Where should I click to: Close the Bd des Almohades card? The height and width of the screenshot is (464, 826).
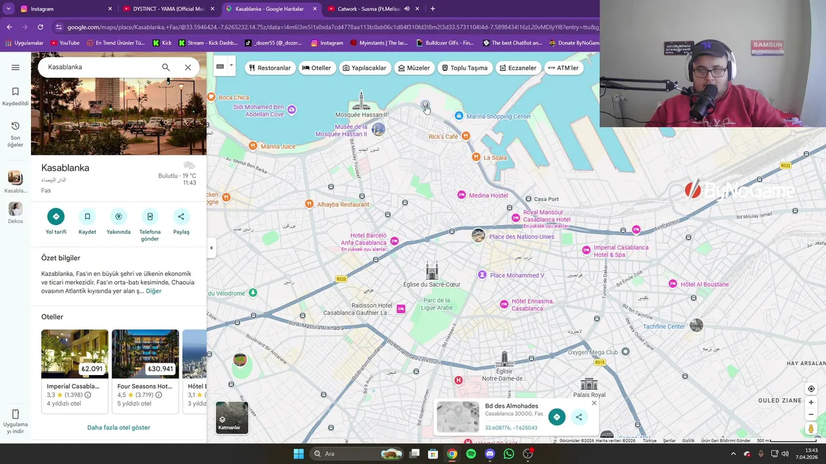[x=594, y=403]
